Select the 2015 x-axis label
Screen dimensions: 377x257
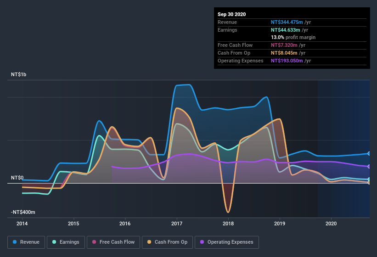(73, 224)
